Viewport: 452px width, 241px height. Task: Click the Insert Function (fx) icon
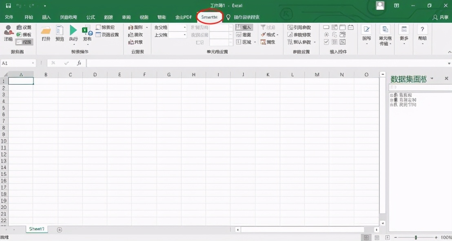[80, 63]
